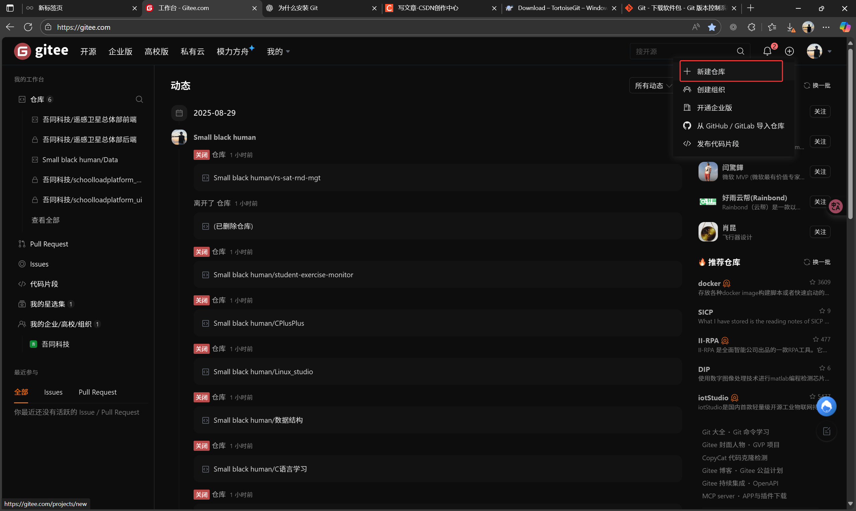The height and width of the screenshot is (511, 856).
Task: Expand the 我的 dropdown in navigation
Action: tap(278, 52)
